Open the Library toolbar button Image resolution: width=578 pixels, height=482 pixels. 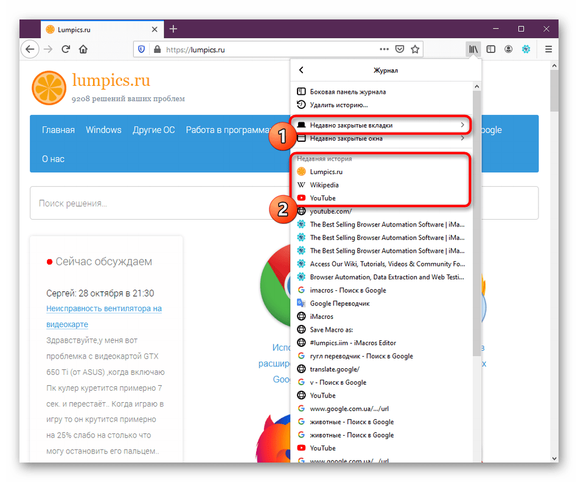(x=473, y=49)
